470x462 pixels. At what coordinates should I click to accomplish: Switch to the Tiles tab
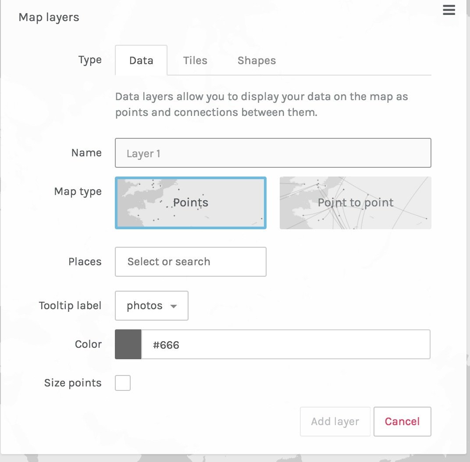tap(195, 60)
